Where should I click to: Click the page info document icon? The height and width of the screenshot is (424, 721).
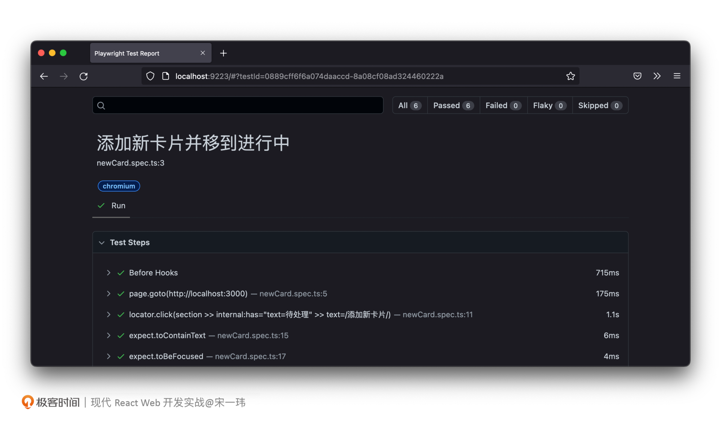(166, 76)
